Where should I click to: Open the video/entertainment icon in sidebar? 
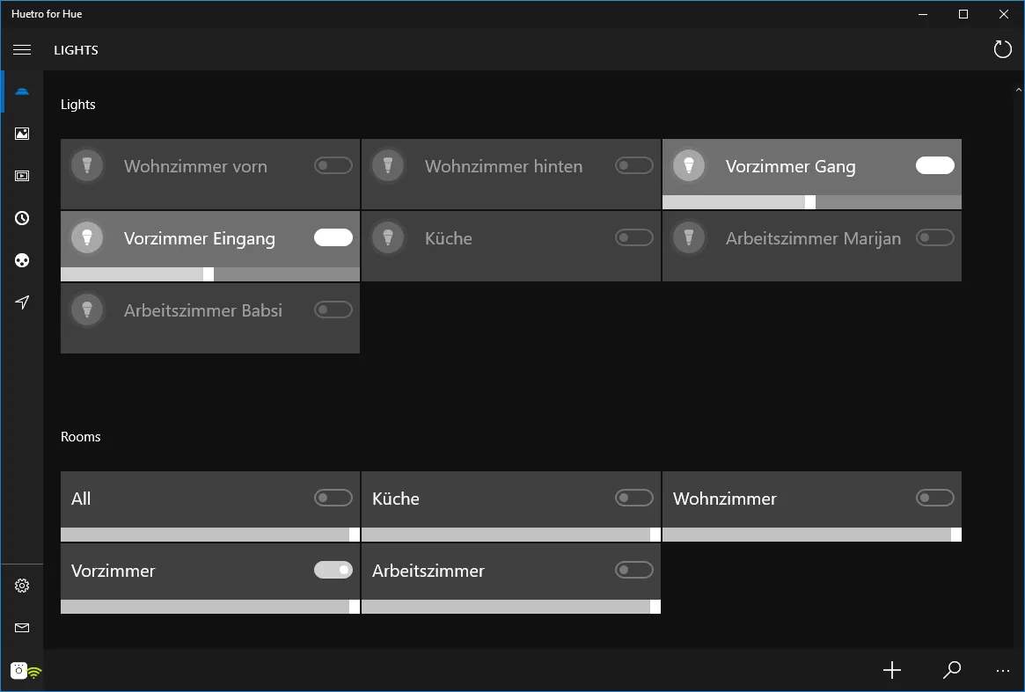pyautogui.click(x=22, y=176)
